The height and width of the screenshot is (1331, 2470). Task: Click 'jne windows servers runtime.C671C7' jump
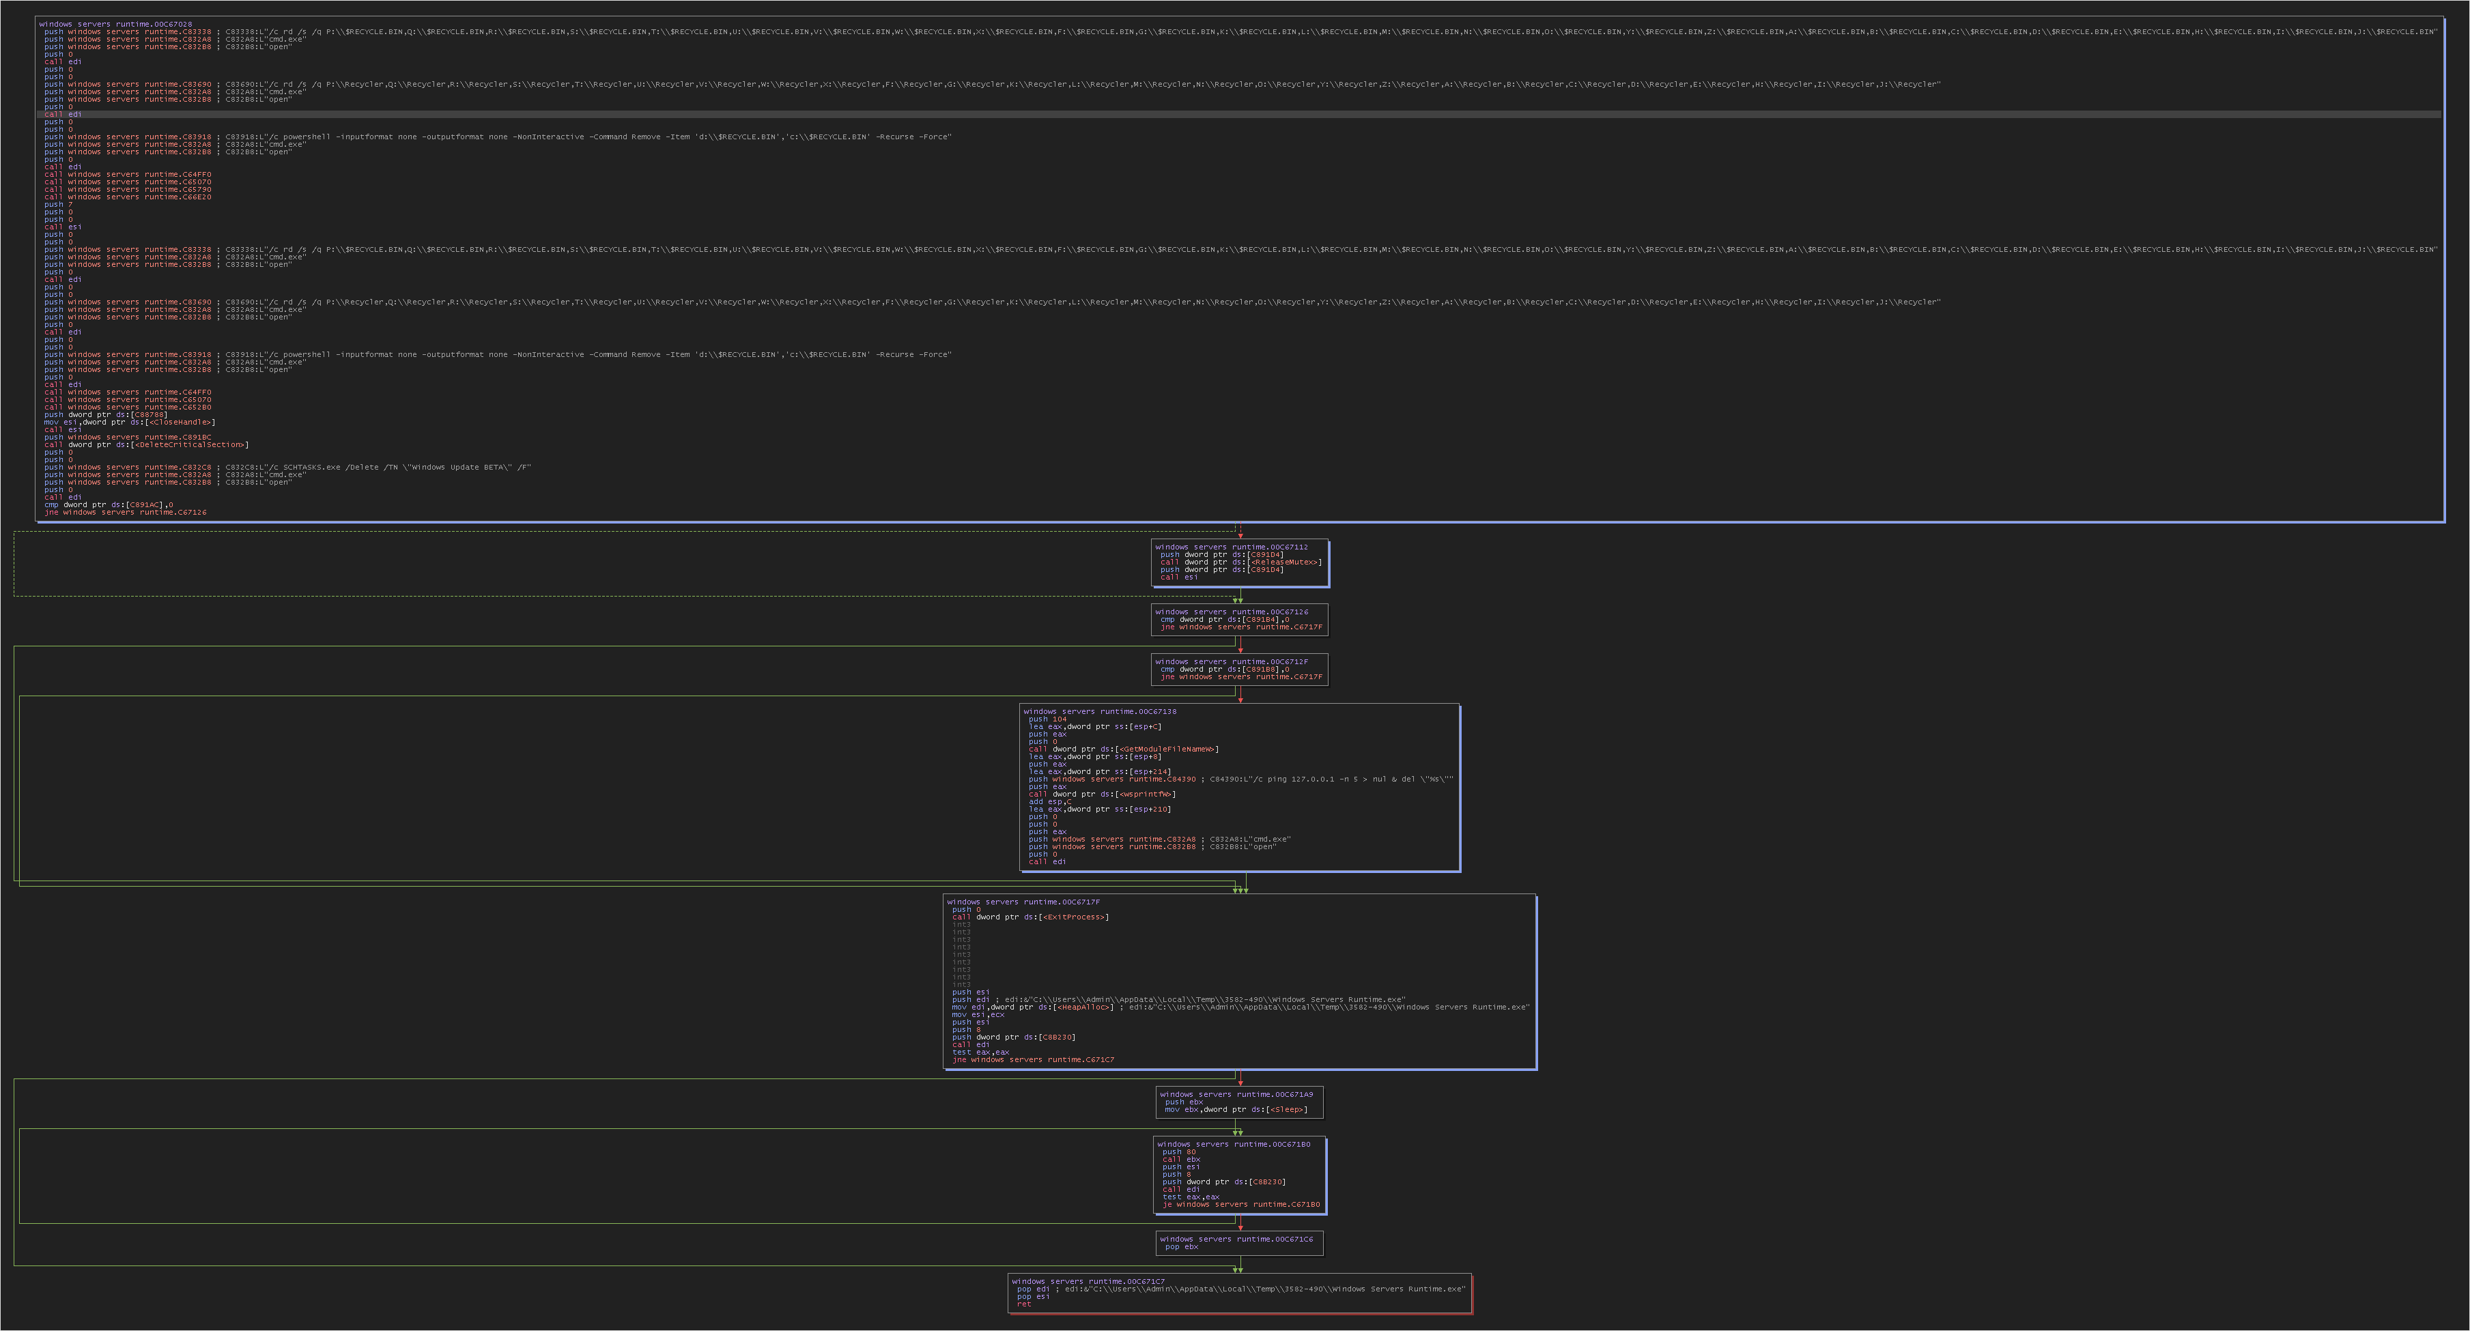(x=1033, y=1059)
